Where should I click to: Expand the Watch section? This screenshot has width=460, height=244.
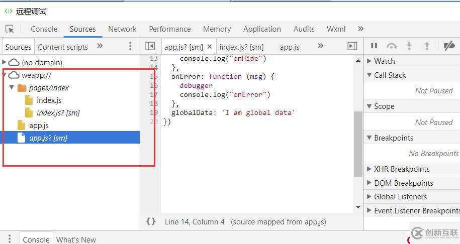(x=370, y=61)
